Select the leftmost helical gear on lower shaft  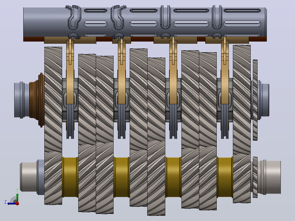53,178
